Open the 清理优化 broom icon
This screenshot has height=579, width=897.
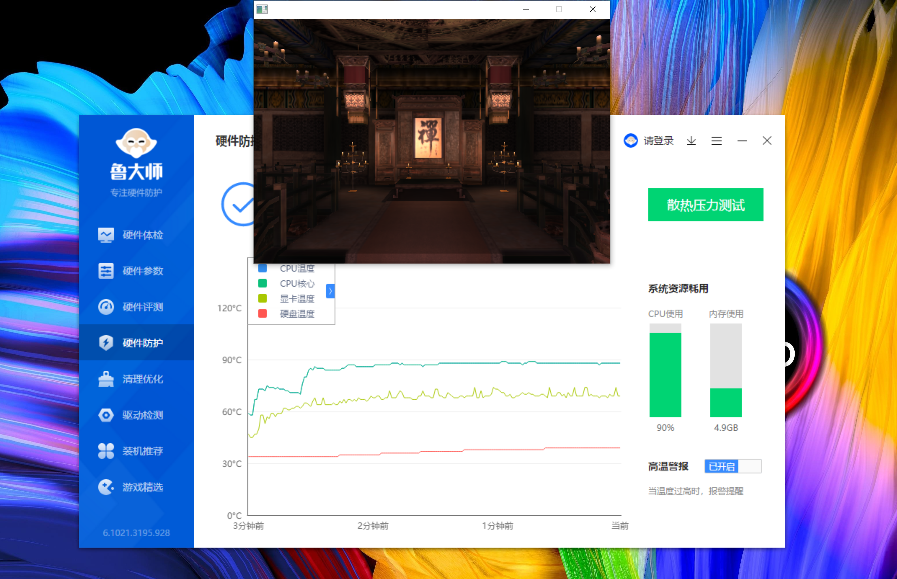tap(106, 379)
